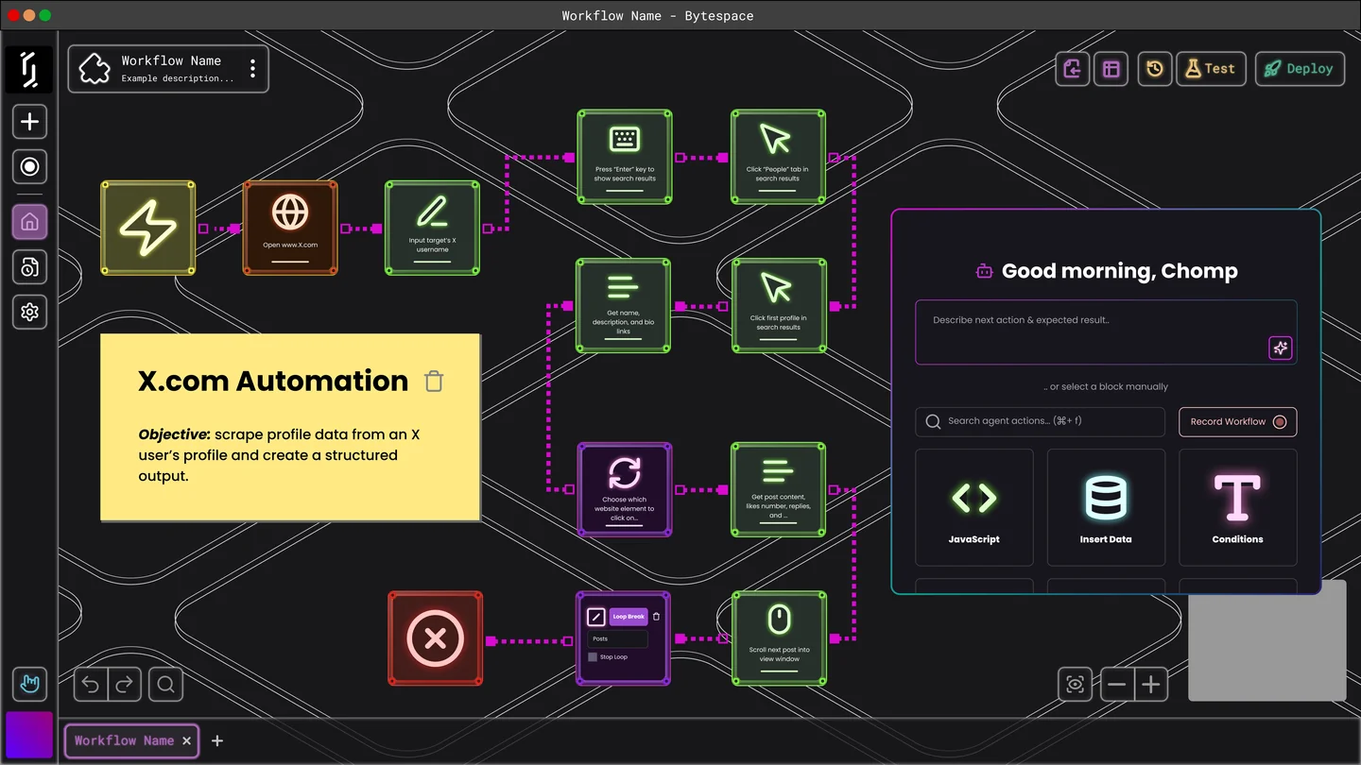Image resolution: width=1361 pixels, height=765 pixels.
Task: Select Get post content block
Action: pyautogui.click(x=778, y=489)
